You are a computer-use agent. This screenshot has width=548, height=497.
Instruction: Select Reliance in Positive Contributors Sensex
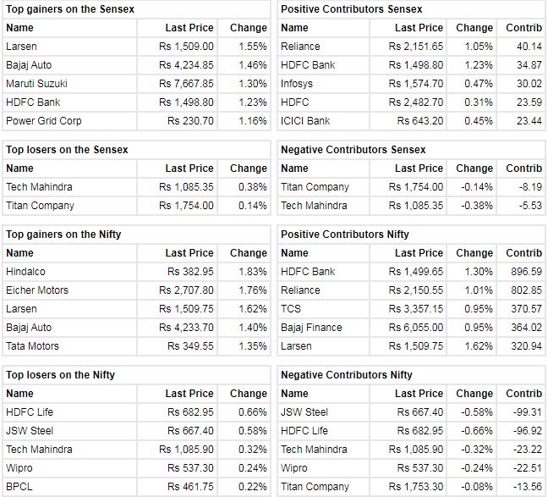[300, 47]
